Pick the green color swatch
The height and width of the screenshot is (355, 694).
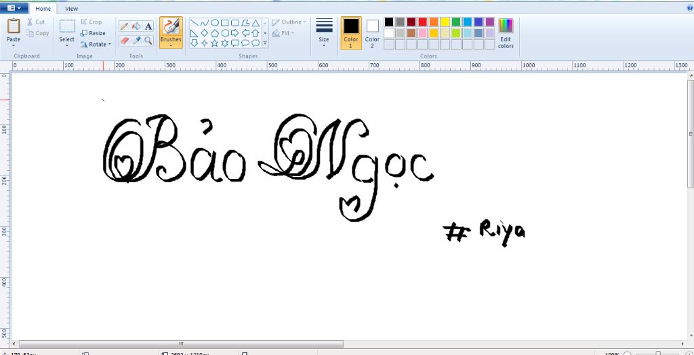tap(456, 22)
